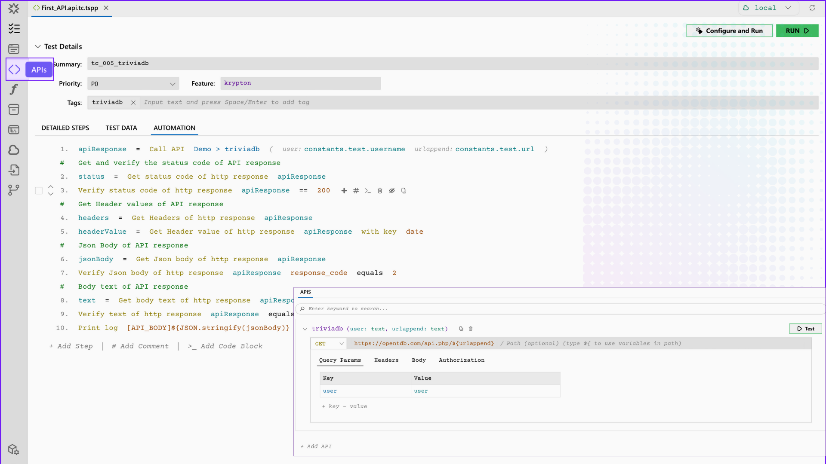Switch to the DETAILED STEPS tab
This screenshot has height=464, width=826.
(65, 128)
